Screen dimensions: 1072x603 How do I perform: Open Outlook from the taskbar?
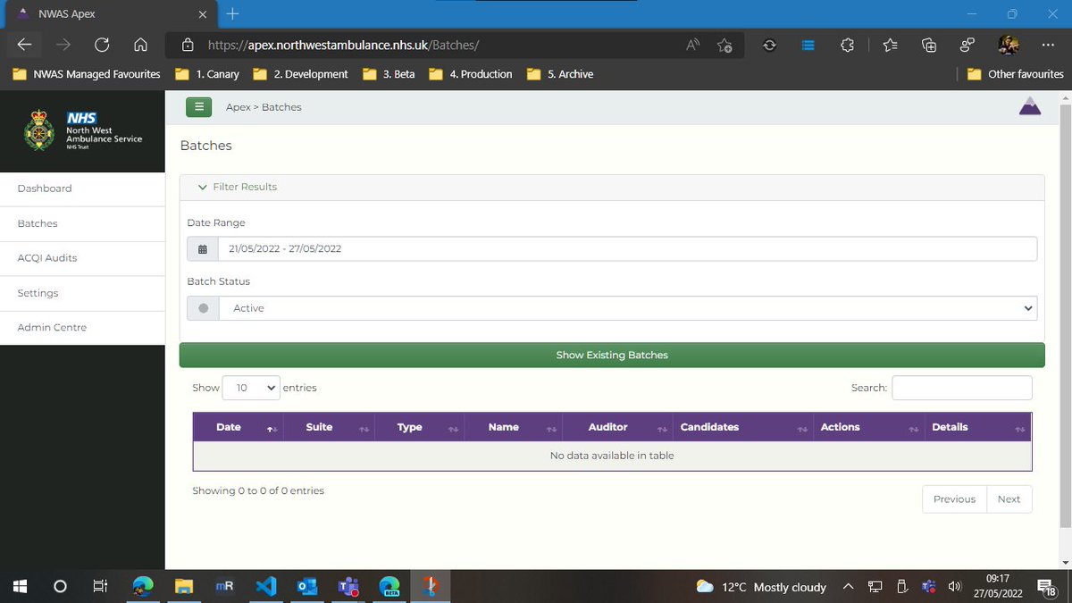pos(306,587)
